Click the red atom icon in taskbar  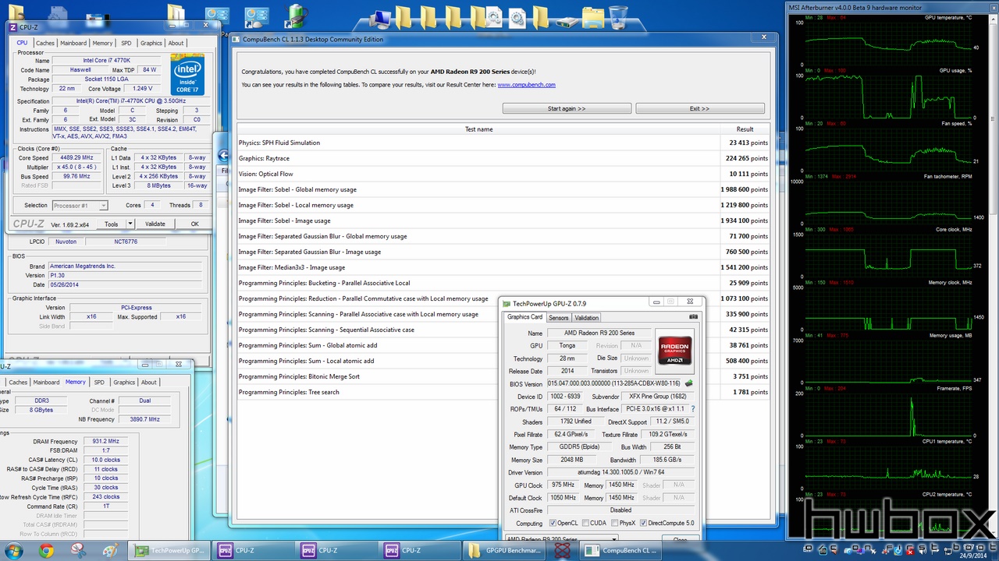[x=563, y=551]
